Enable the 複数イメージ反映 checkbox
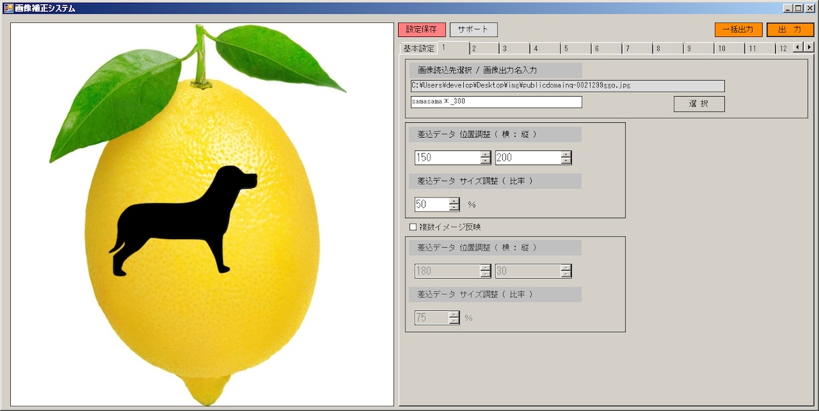This screenshot has height=411, width=819. [414, 227]
